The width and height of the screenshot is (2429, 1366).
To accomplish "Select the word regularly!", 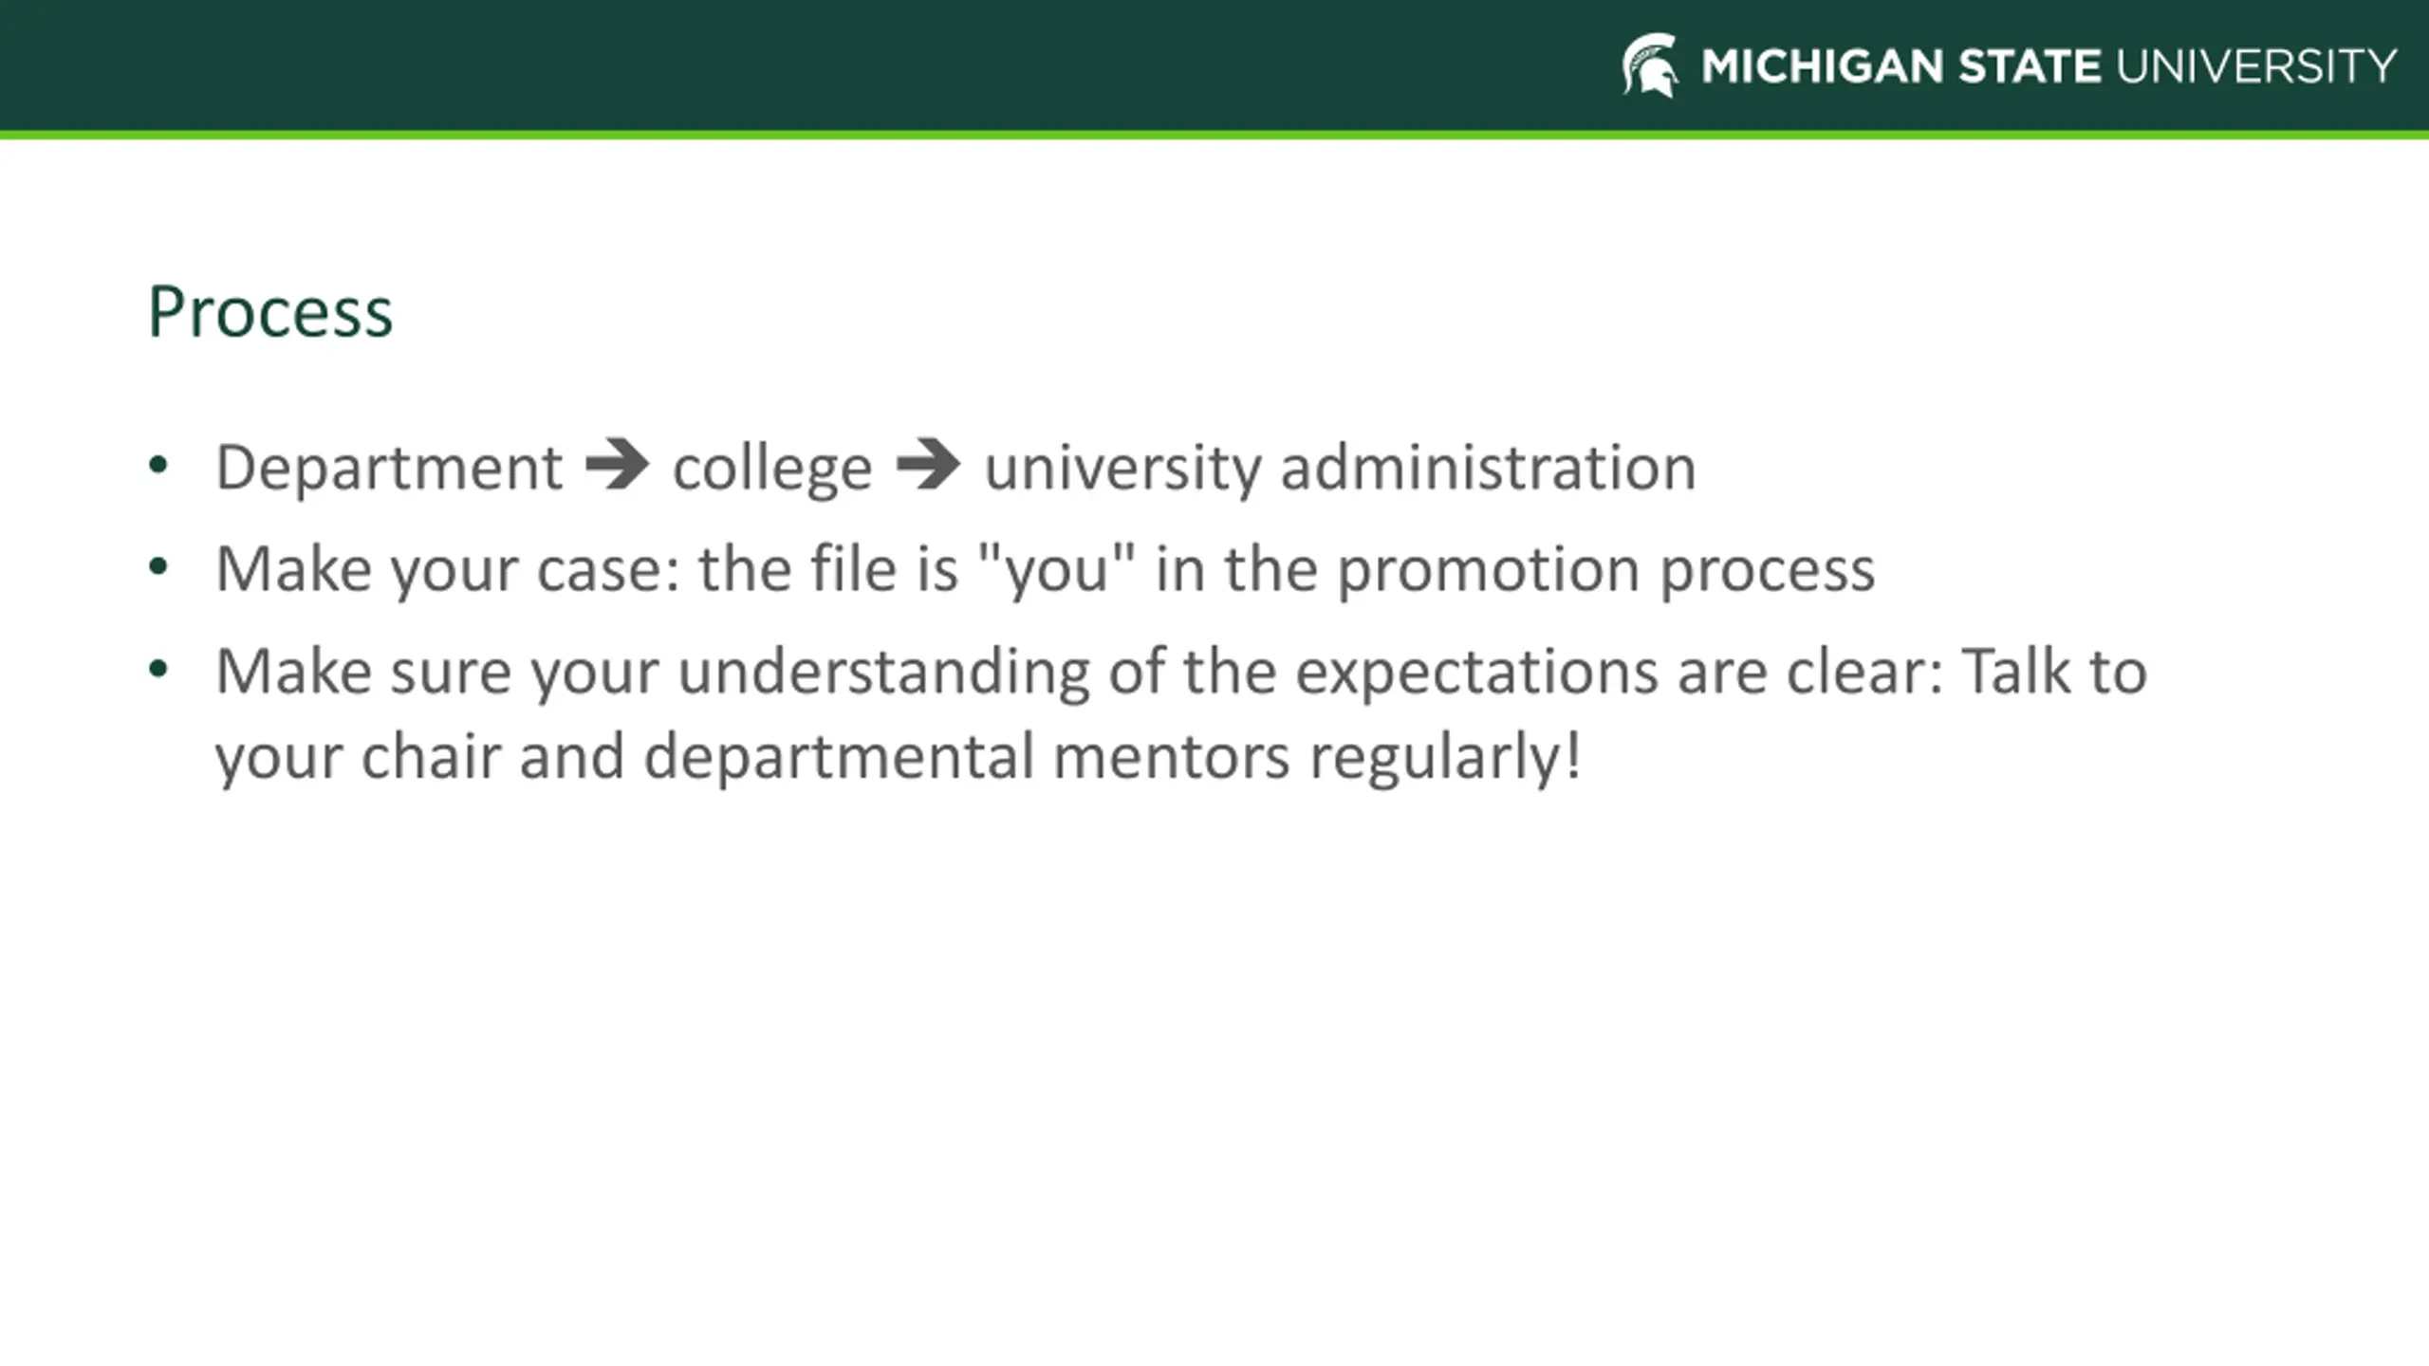I will tap(1446, 758).
